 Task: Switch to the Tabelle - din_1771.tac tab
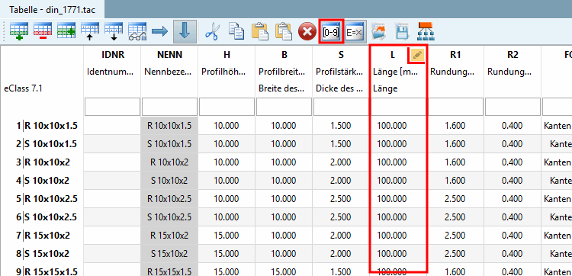pyautogui.click(x=52, y=9)
